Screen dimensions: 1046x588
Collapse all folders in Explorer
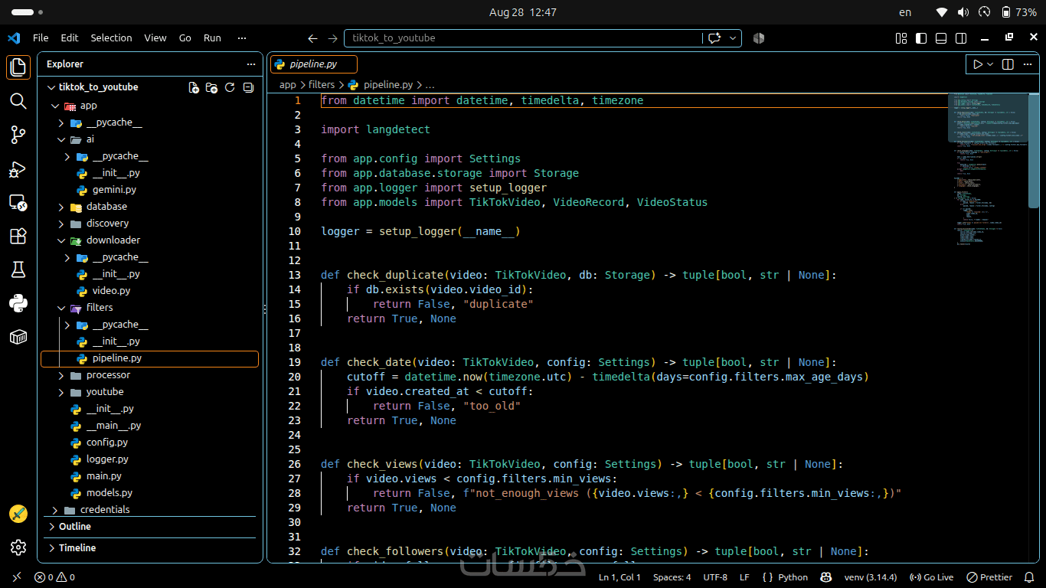[x=248, y=87]
